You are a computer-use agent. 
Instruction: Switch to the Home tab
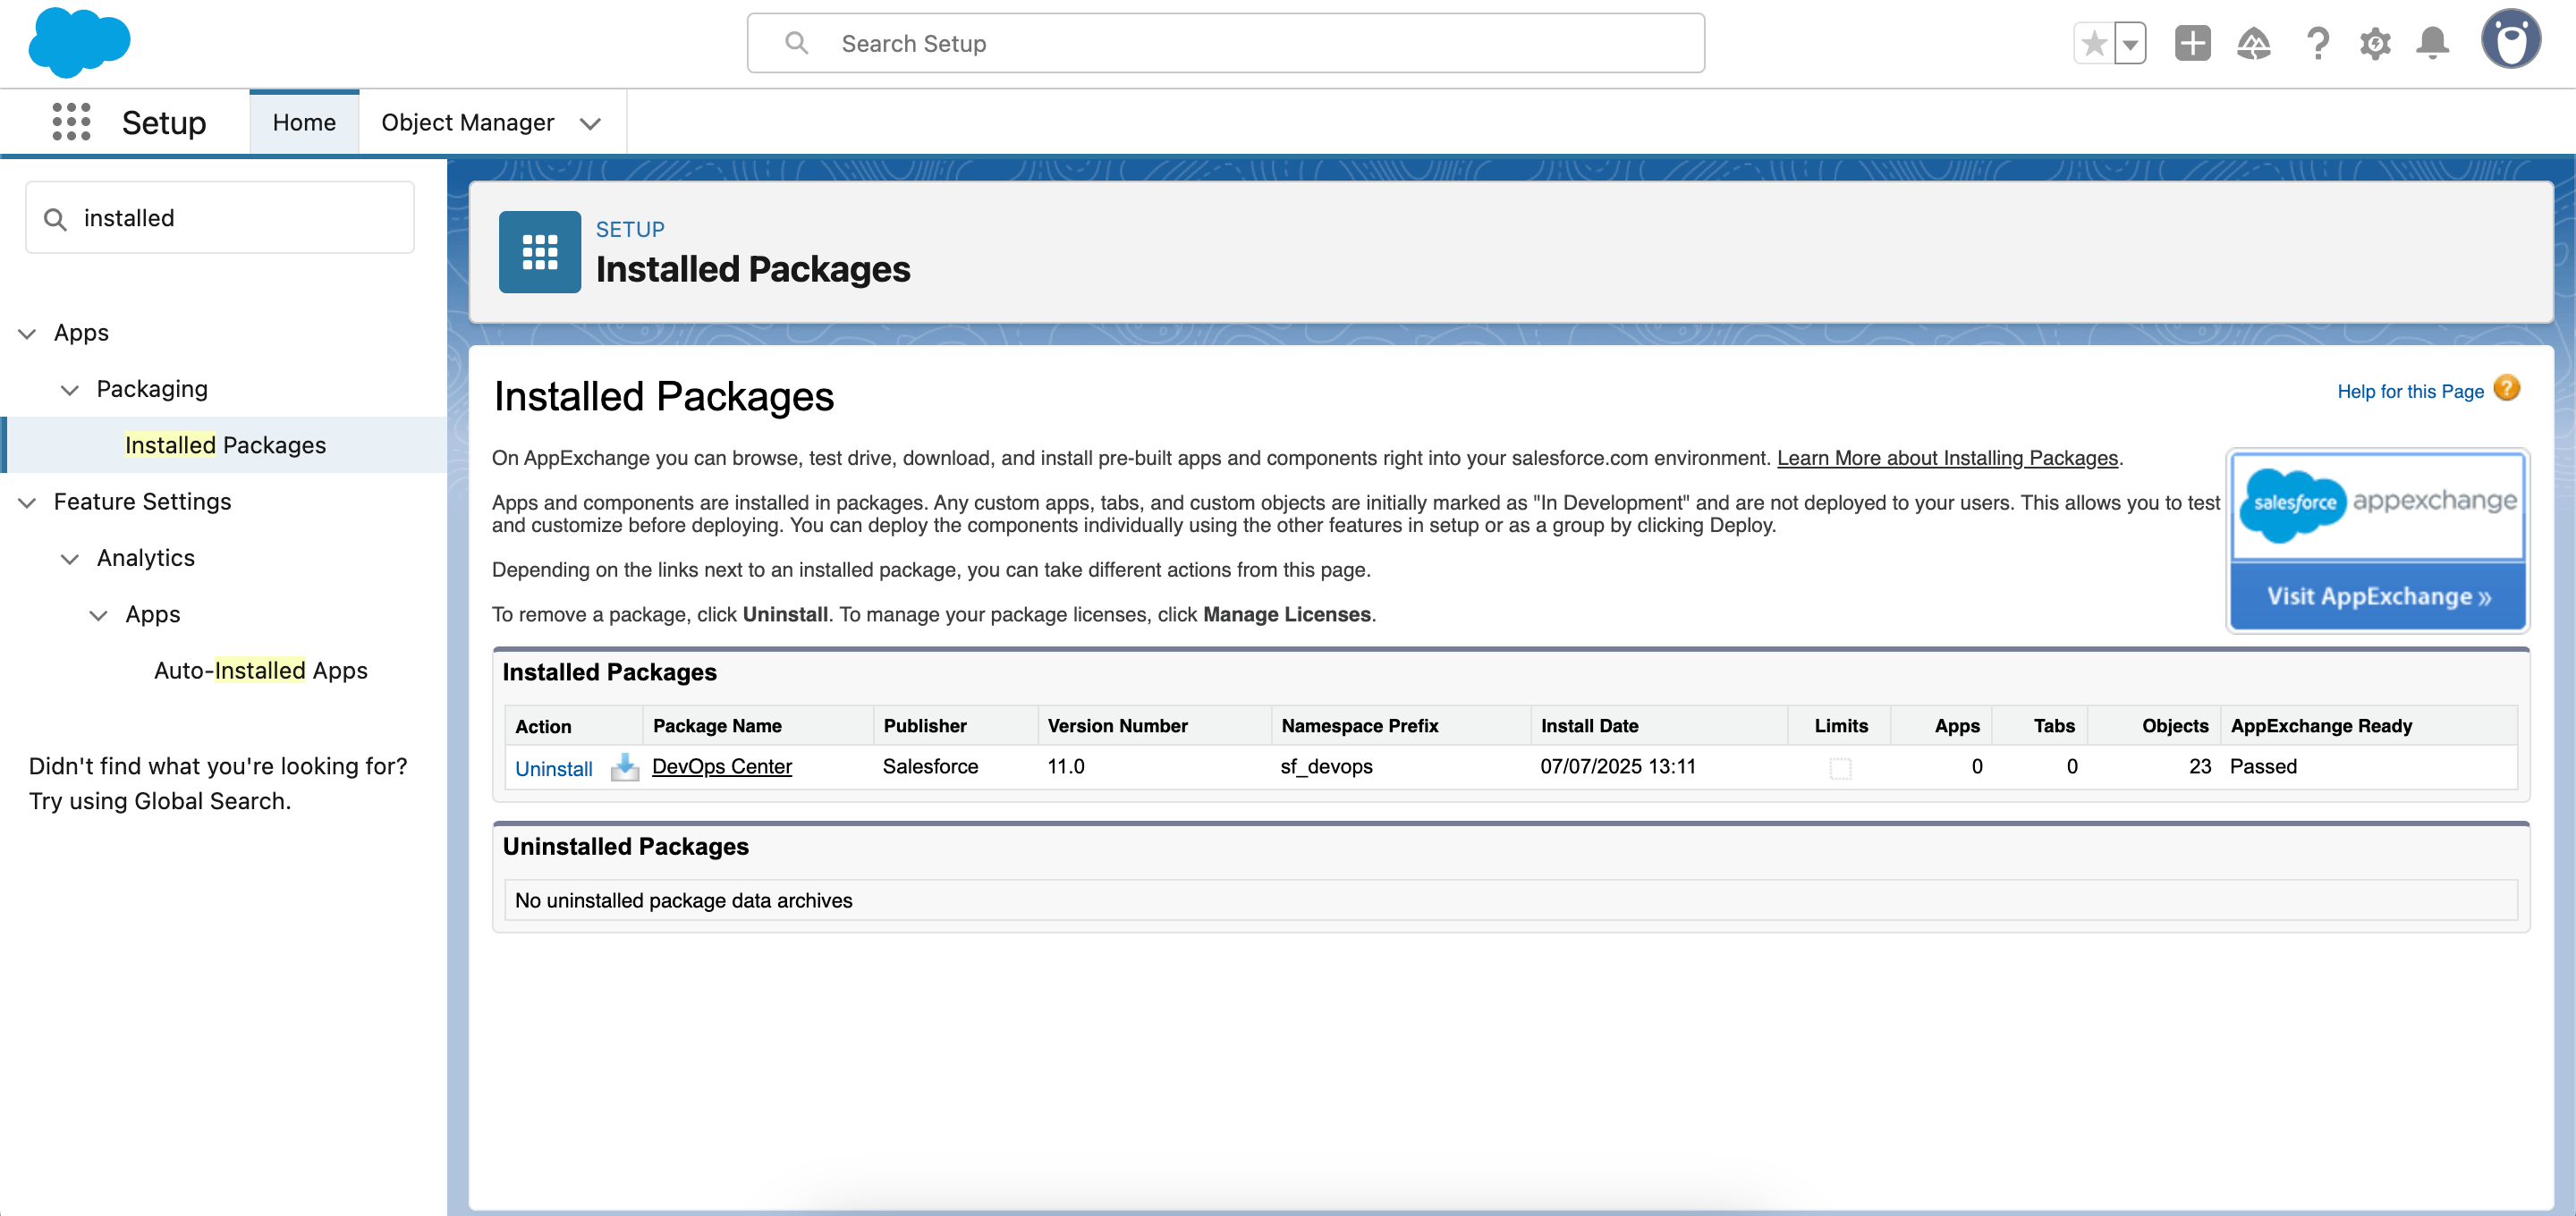[304, 122]
